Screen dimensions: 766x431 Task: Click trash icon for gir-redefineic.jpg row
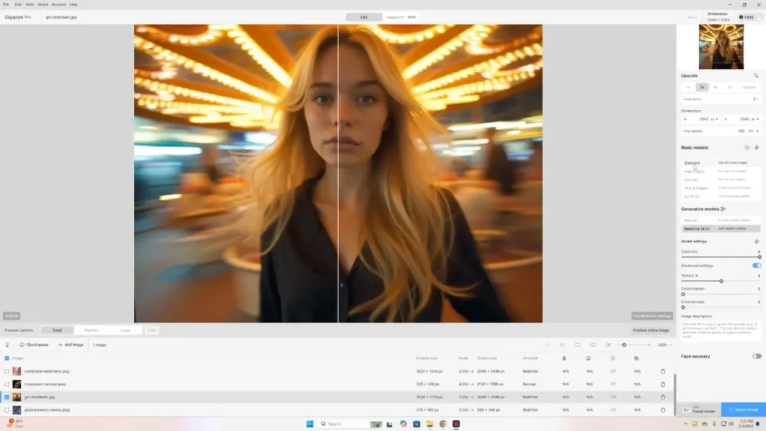point(662,397)
